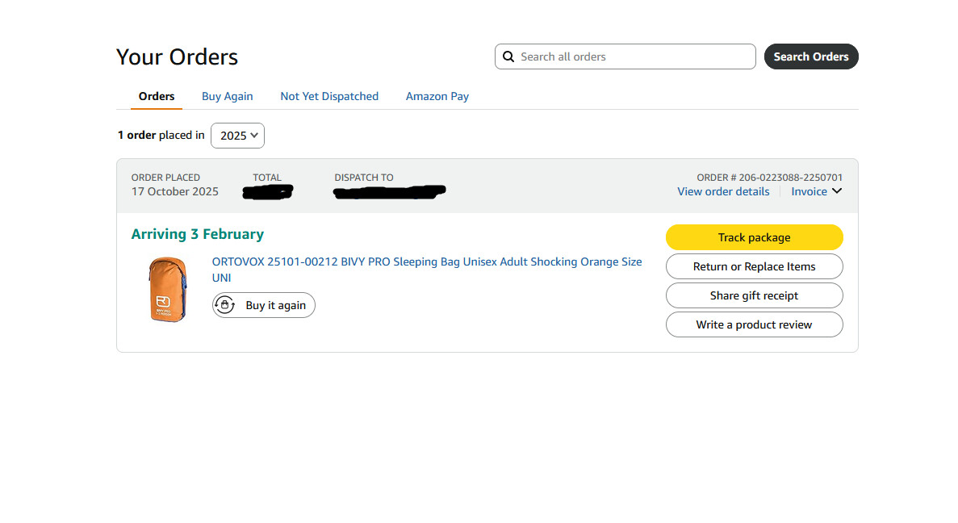Choose Return or Replace Items
The image size is (958, 523).
[x=754, y=266]
